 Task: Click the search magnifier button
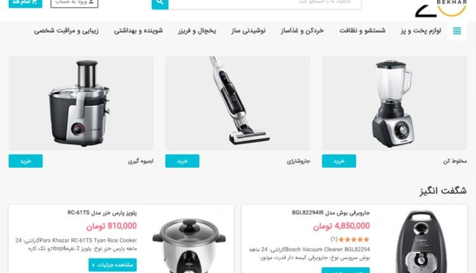tap(160, 4)
